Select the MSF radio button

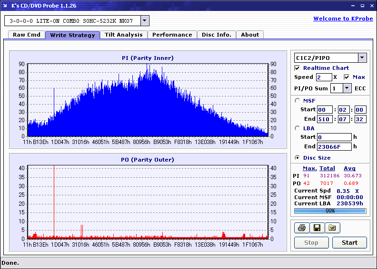pos(298,100)
